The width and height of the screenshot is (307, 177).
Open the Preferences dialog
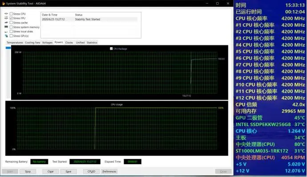[109, 172]
